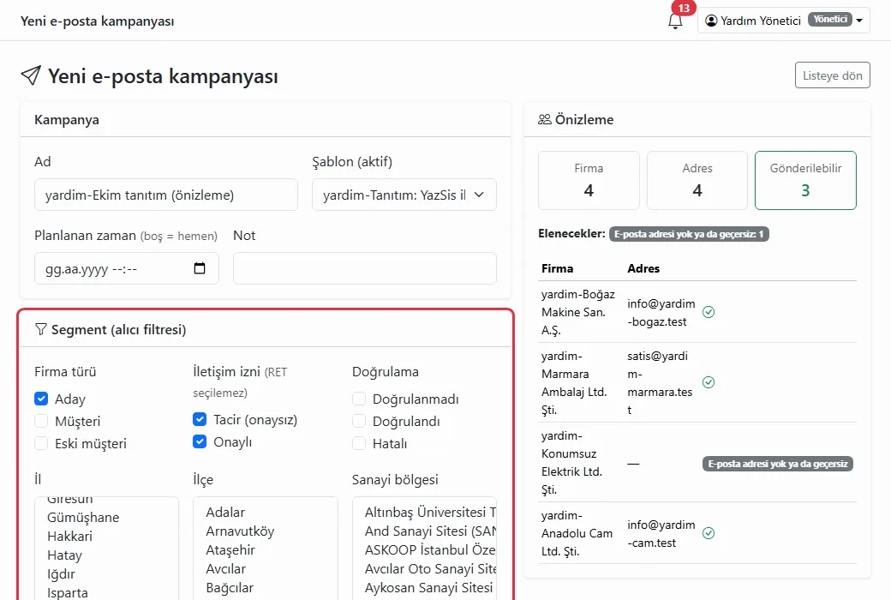Select Avcılar Oto Sanayi Sitesi option

coord(429,568)
